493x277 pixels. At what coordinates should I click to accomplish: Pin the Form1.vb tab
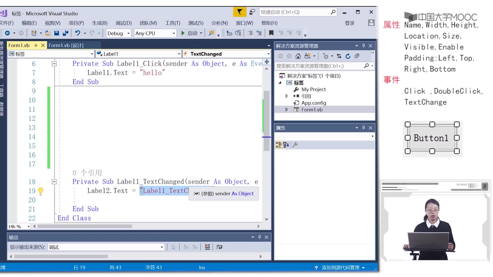coord(36,45)
